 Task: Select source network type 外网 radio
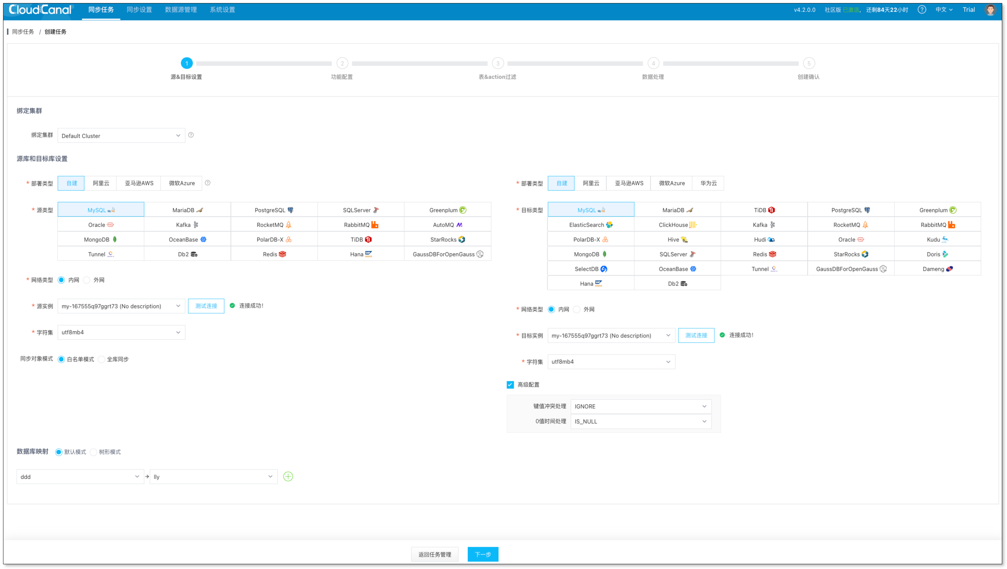click(87, 280)
